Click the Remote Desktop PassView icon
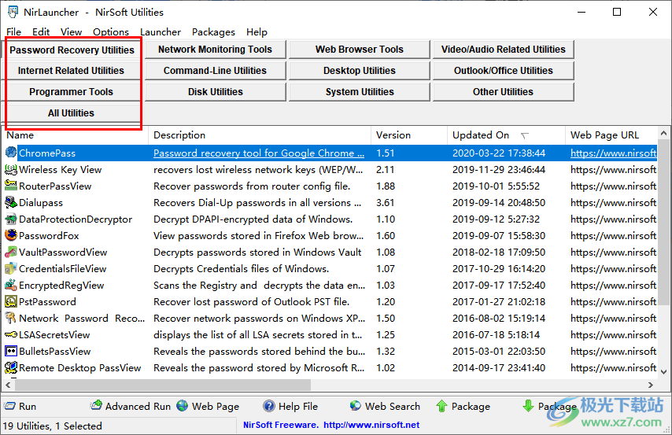 11,367
